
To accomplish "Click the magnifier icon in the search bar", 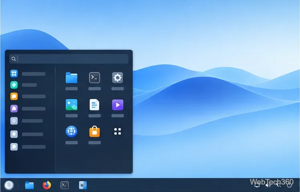I will click(13, 59).
